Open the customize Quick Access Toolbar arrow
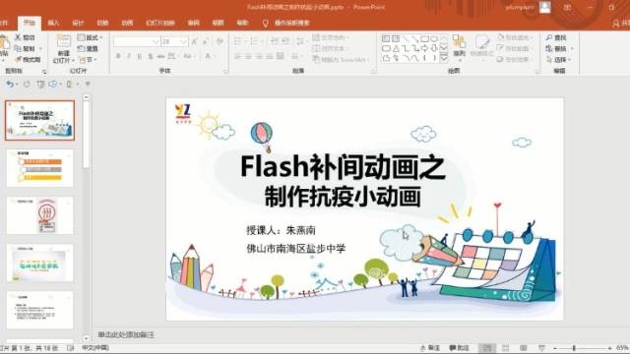The image size is (630, 354). click(88, 84)
